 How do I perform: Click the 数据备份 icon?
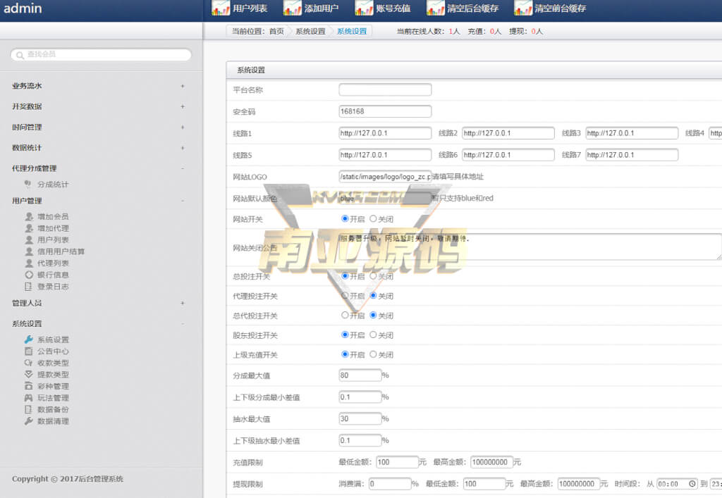(x=28, y=409)
